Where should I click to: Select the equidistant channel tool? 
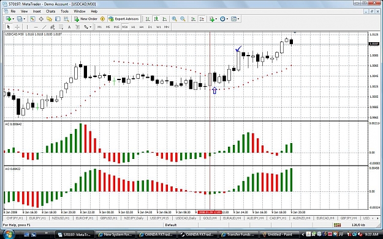52,27
